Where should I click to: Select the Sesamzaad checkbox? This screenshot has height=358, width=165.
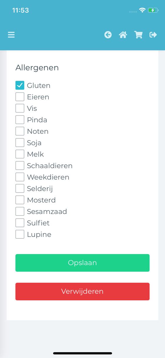(x=20, y=211)
